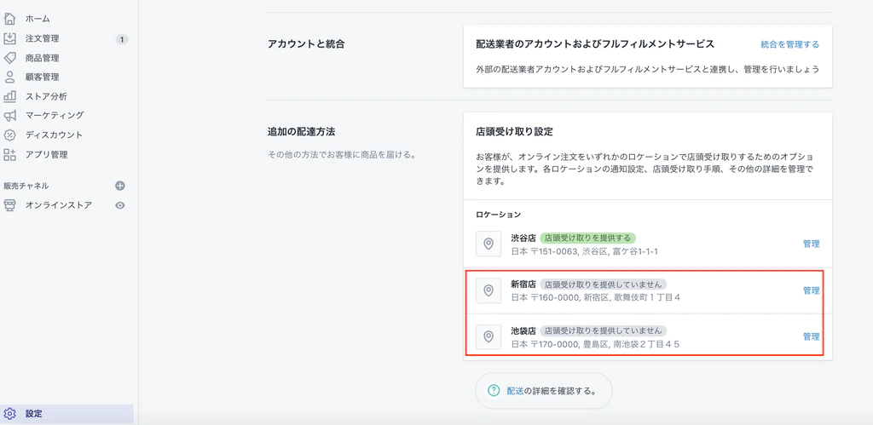Click the ストア分析 bar chart icon
873x425 pixels.
click(9, 96)
